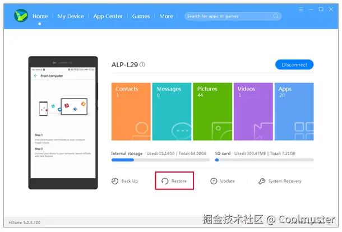The height and width of the screenshot is (232, 342).
Task: Click the speech bubble icon in the Messages tile
Action: coord(182,131)
